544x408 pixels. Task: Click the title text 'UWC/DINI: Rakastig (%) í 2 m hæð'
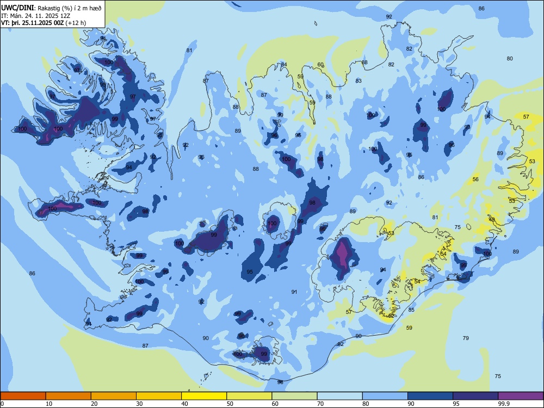(51, 8)
